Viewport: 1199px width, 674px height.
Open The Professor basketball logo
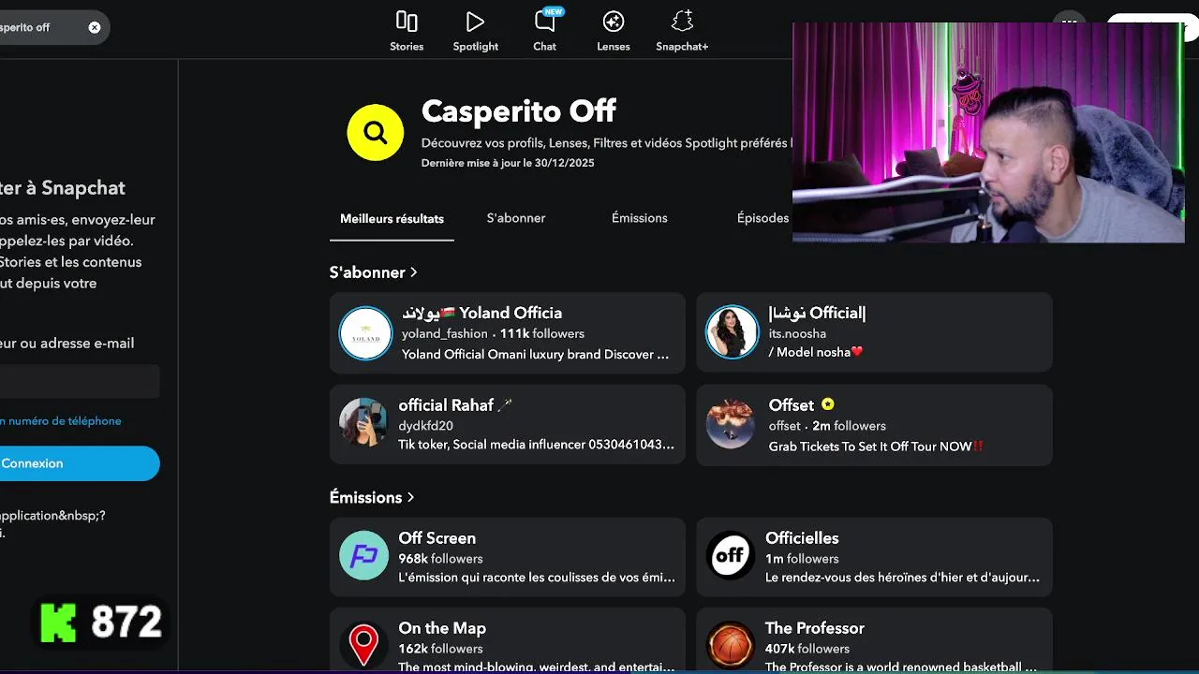pyautogui.click(x=730, y=646)
